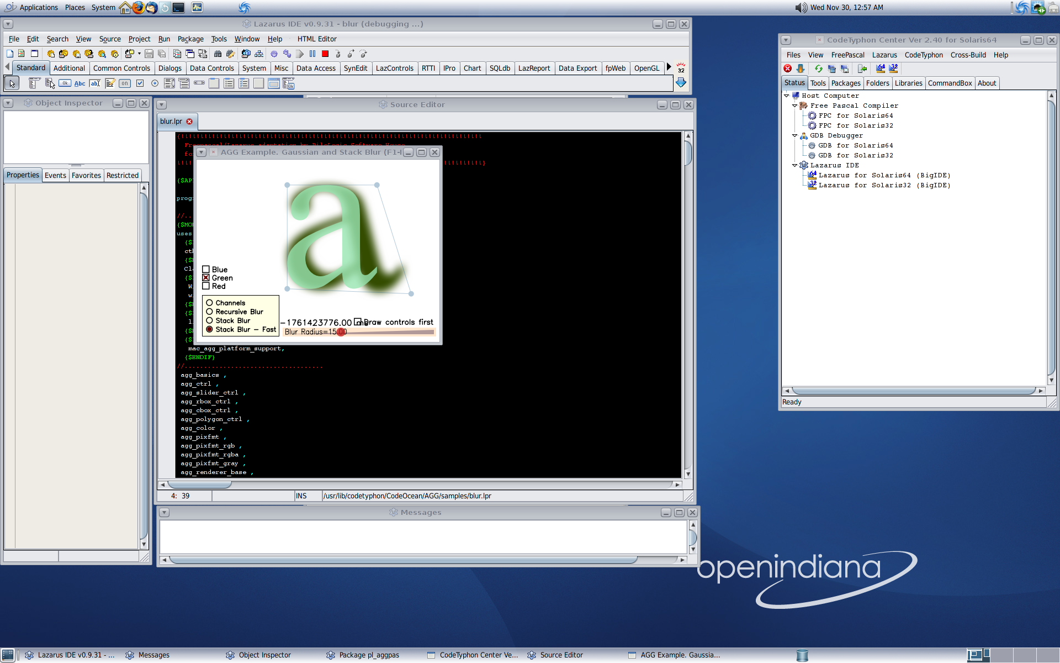Show more component palette tabs
Image resolution: width=1060 pixels, height=663 pixels.
pyautogui.click(x=669, y=67)
